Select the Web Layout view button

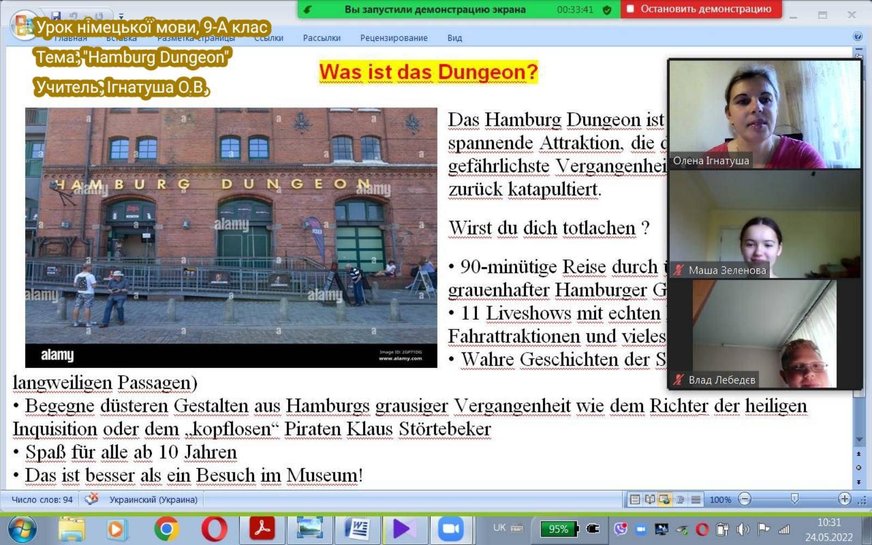[x=664, y=499]
